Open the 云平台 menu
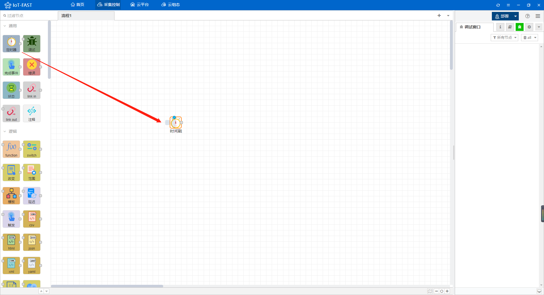The image size is (544, 295). 140,5
